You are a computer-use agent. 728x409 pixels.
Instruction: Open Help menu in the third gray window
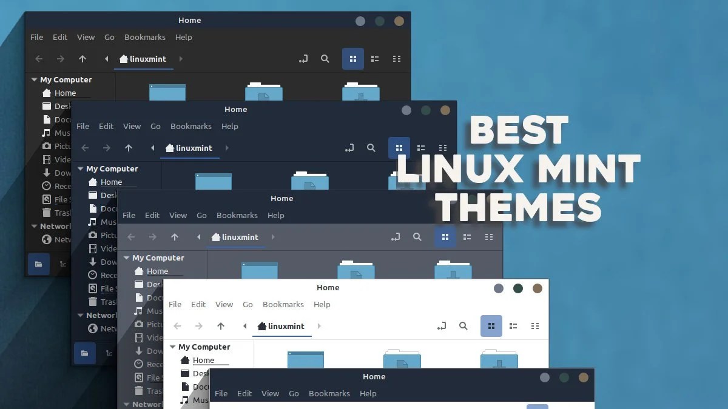coord(276,215)
